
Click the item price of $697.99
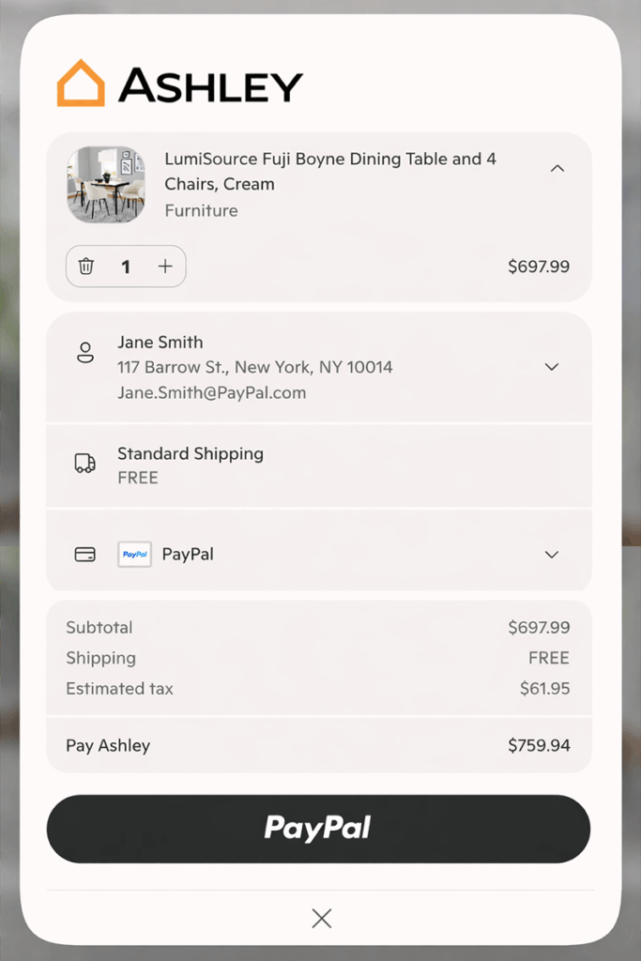[539, 267]
